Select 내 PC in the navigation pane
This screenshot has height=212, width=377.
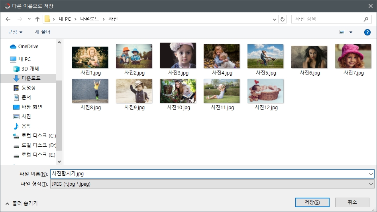[x=20, y=59]
